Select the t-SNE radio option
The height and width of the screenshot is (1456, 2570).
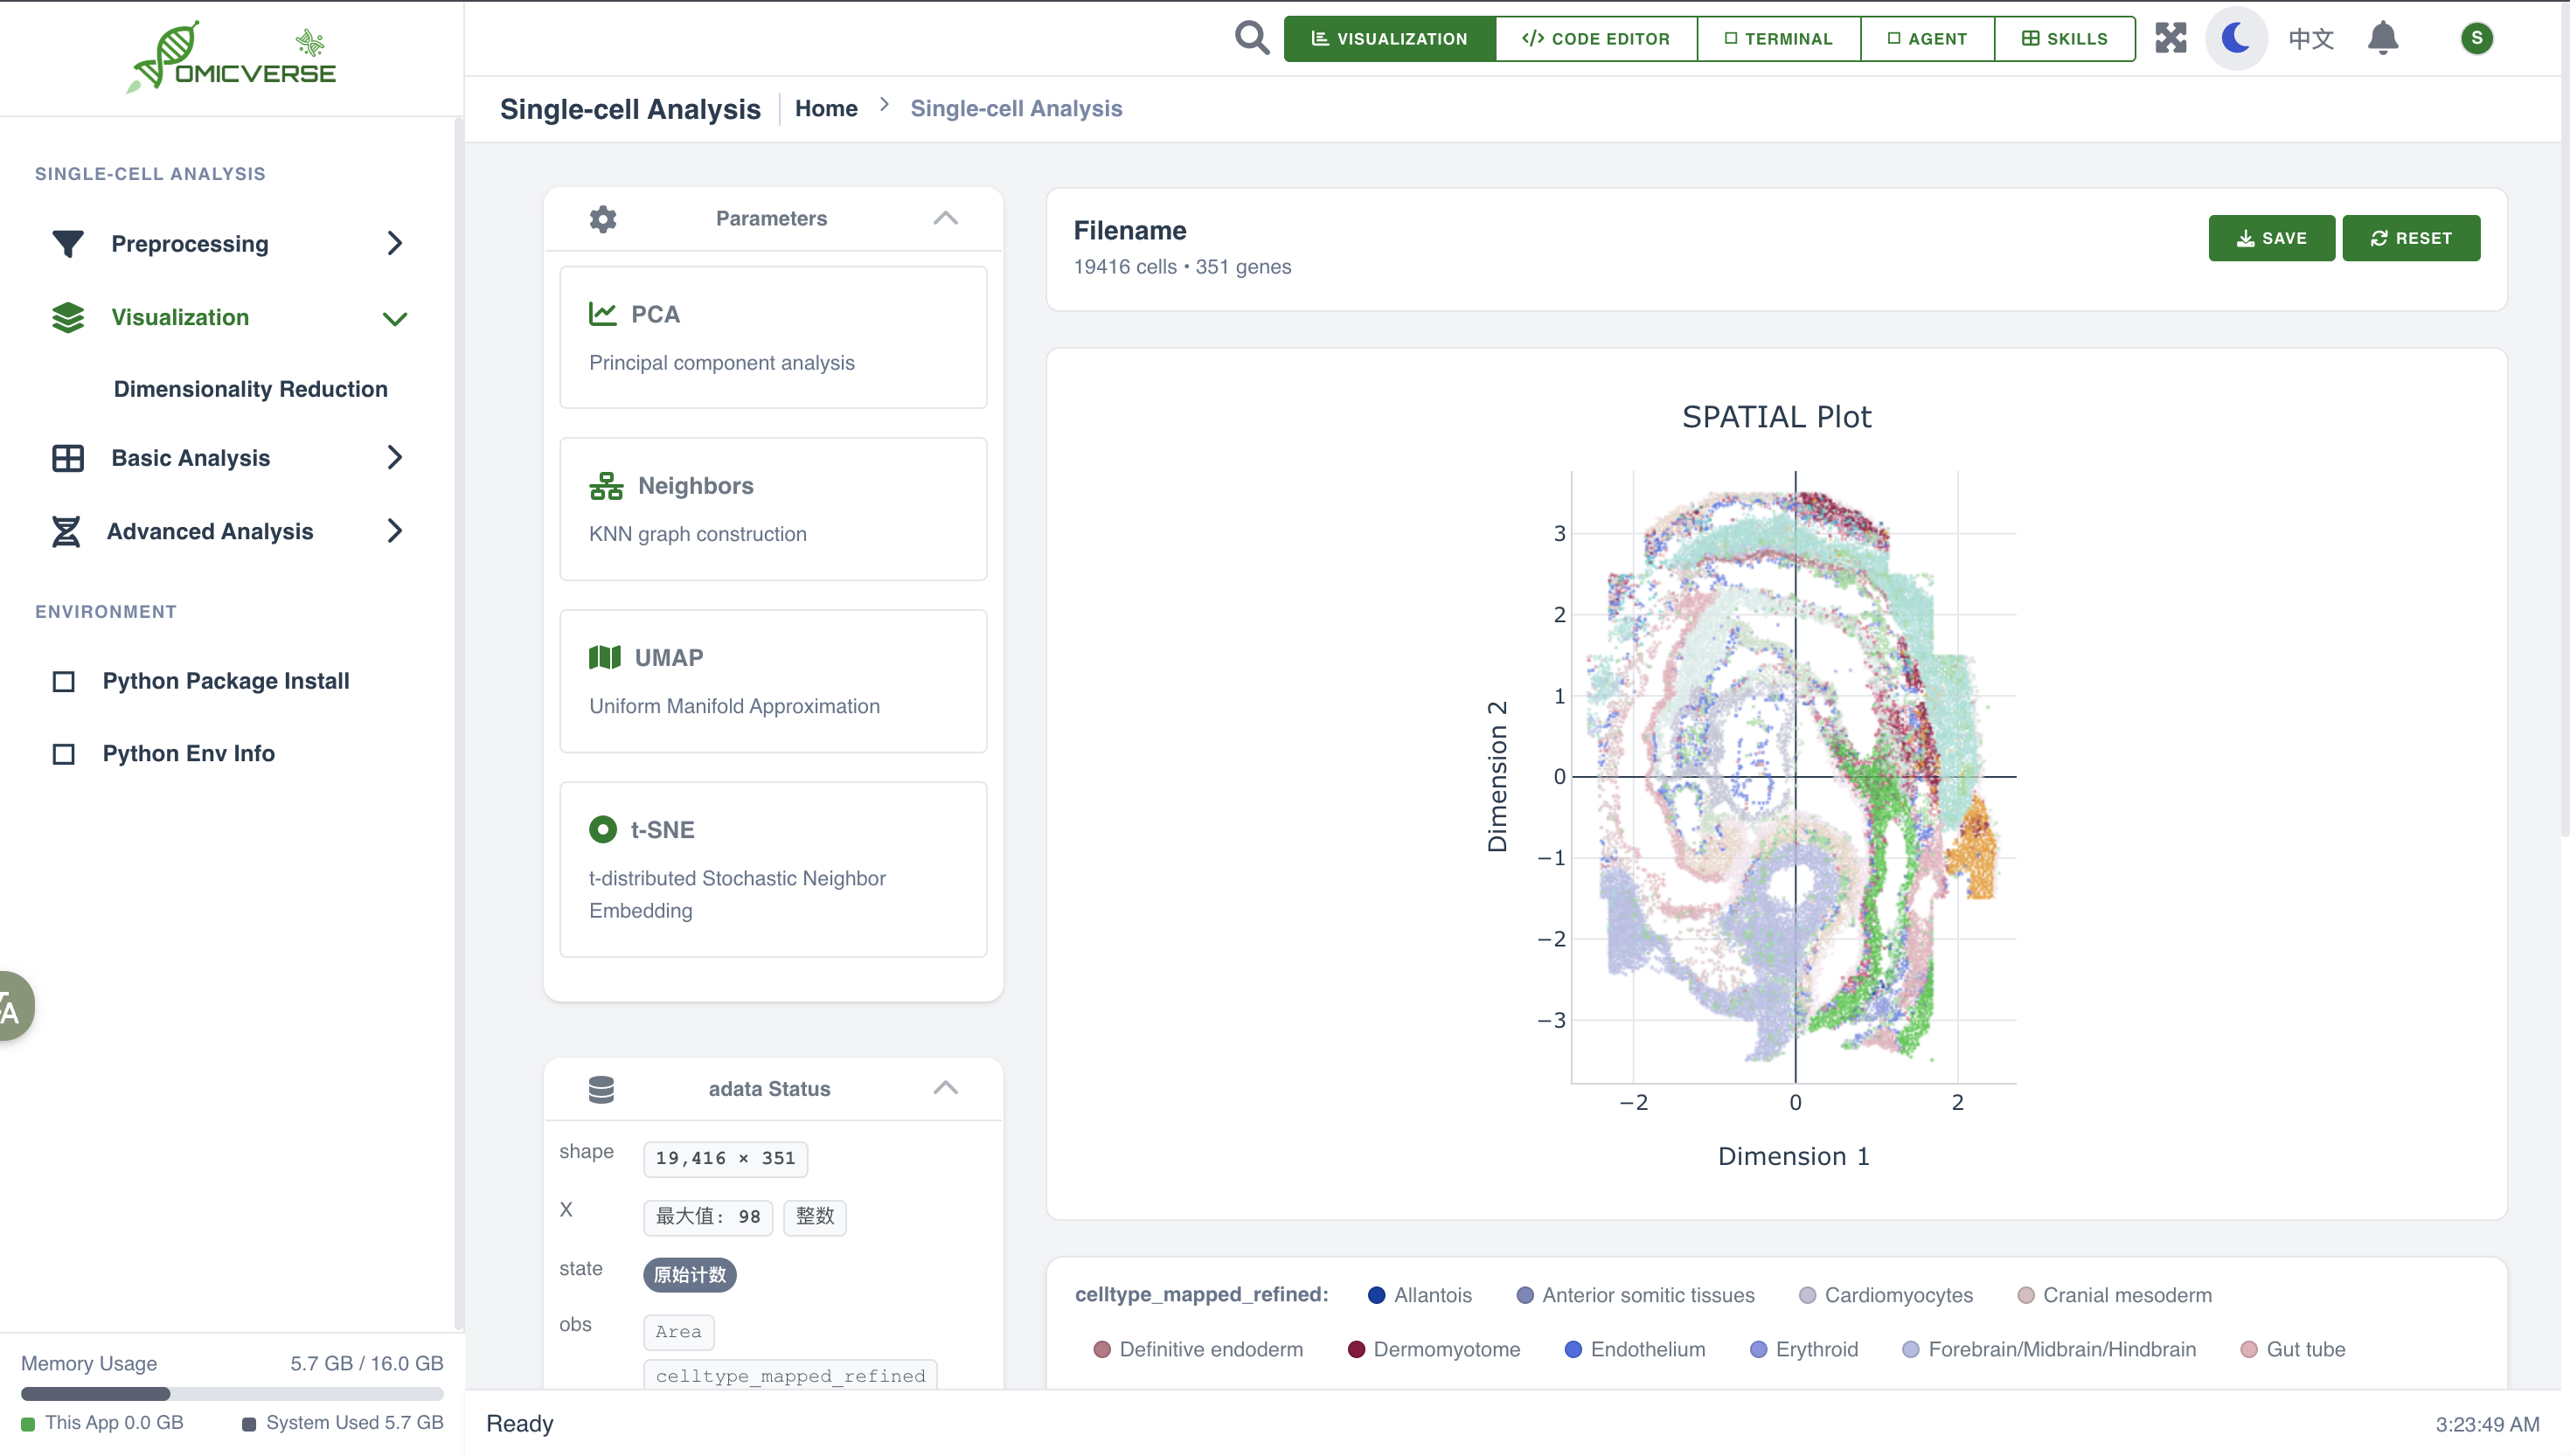point(603,829)
